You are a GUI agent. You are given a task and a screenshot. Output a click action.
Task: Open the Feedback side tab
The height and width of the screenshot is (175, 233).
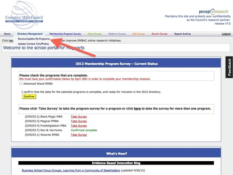[229, 67]
